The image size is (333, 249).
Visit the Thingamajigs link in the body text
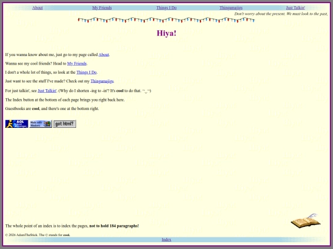click(102, 81)
